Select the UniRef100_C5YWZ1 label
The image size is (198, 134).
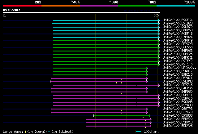tap(178, 78)
